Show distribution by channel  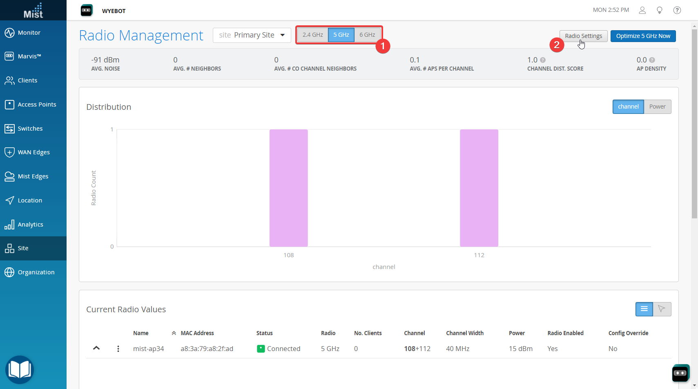click(628, 107)
